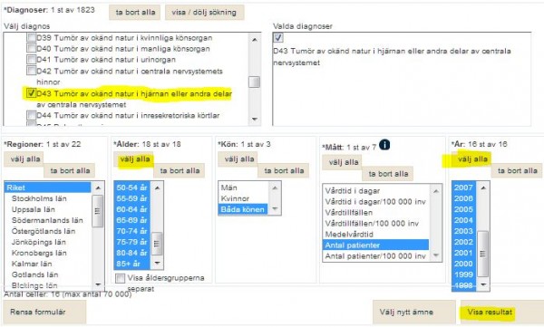Screen dimensions: 544x327
Task: Select year 2003 in the År list
Action: (464, 231)
